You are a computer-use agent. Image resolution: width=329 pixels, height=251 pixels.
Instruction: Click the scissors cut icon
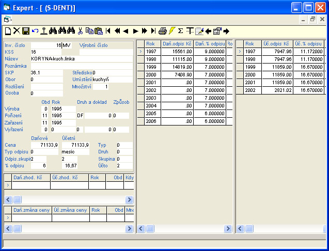coord(80,31)
